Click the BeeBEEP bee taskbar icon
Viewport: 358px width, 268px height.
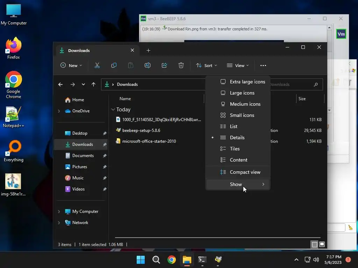(218, 260)
